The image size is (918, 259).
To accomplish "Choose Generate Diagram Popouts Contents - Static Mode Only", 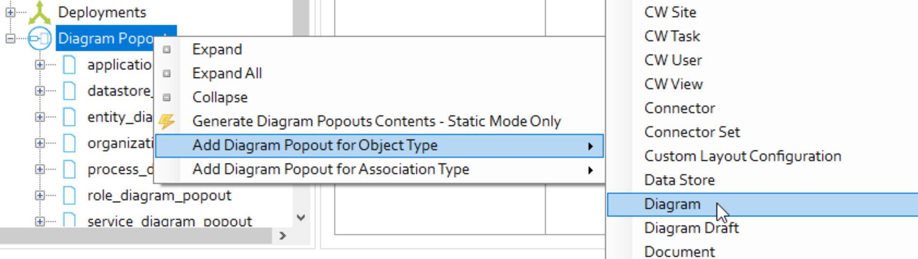I will click(377, 122).
